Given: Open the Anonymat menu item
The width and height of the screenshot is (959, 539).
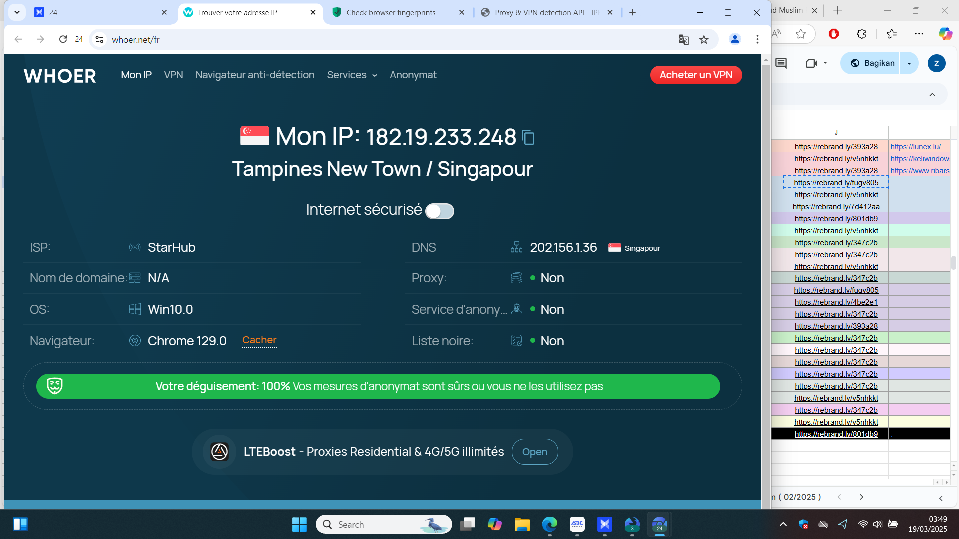Looking at the screenshot, I should pyautogui.click(x=413, y=75).
